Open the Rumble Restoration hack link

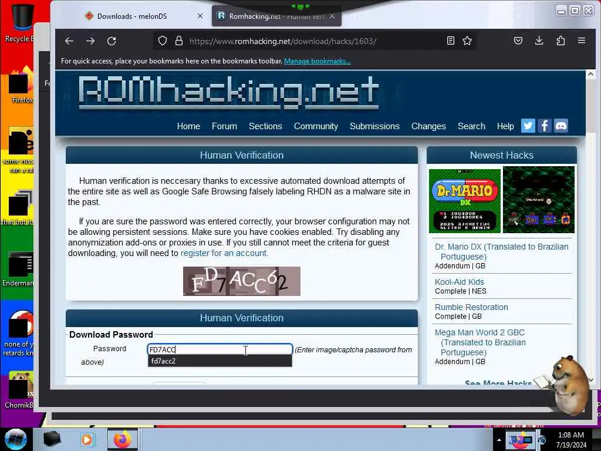click(x=471, y=307)
